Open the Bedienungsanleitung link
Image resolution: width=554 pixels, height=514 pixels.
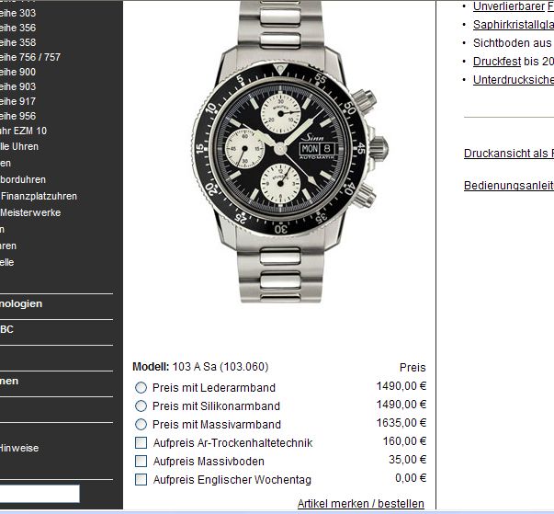pyautogui.click(x=509, y=185)
